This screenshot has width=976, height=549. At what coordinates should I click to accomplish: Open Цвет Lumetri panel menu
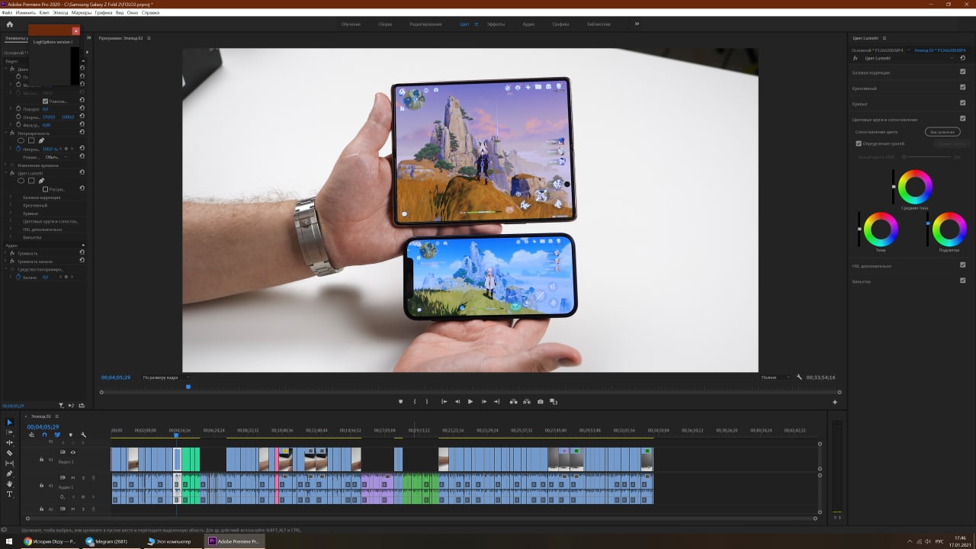pos(884,38)
